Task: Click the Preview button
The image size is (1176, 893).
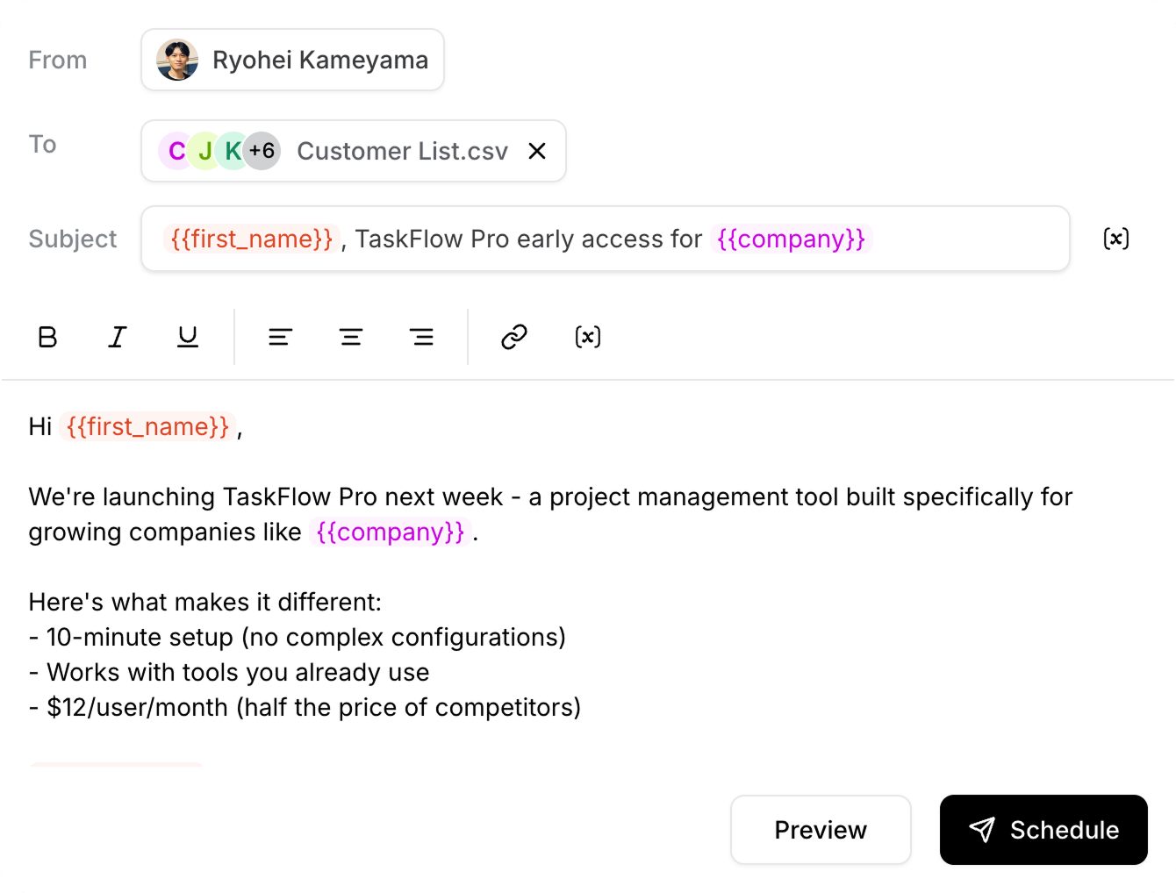Action: point(821,830)
